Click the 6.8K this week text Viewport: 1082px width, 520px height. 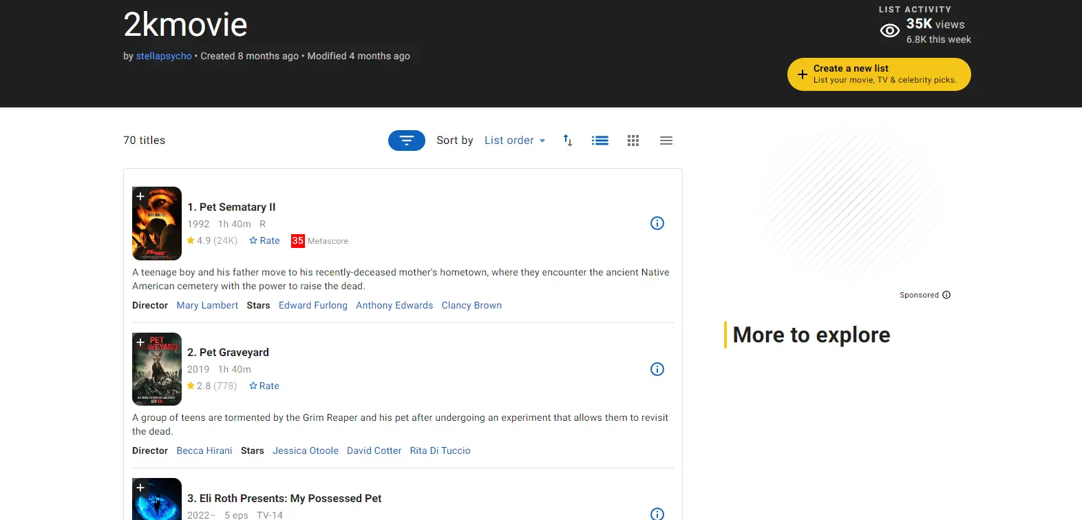(939, 39)
